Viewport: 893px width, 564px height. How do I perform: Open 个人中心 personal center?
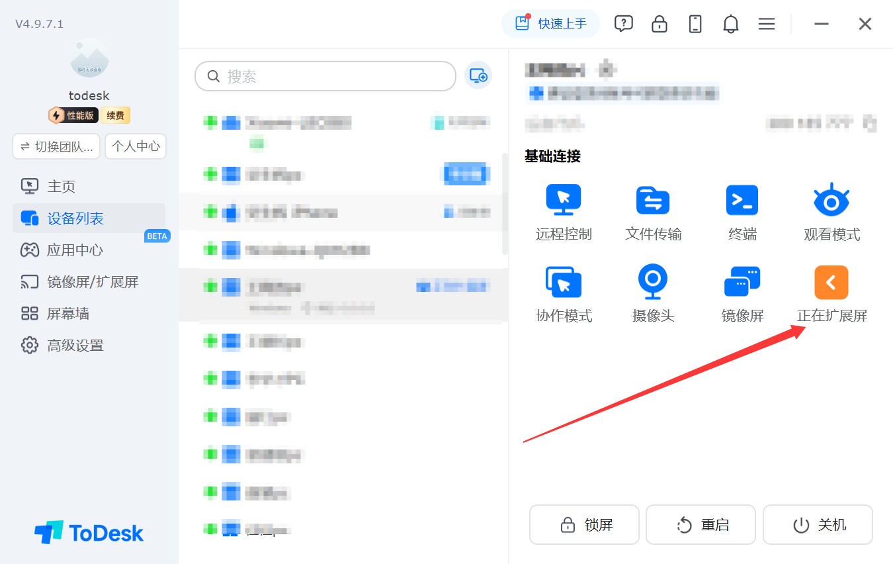(136, 146)
